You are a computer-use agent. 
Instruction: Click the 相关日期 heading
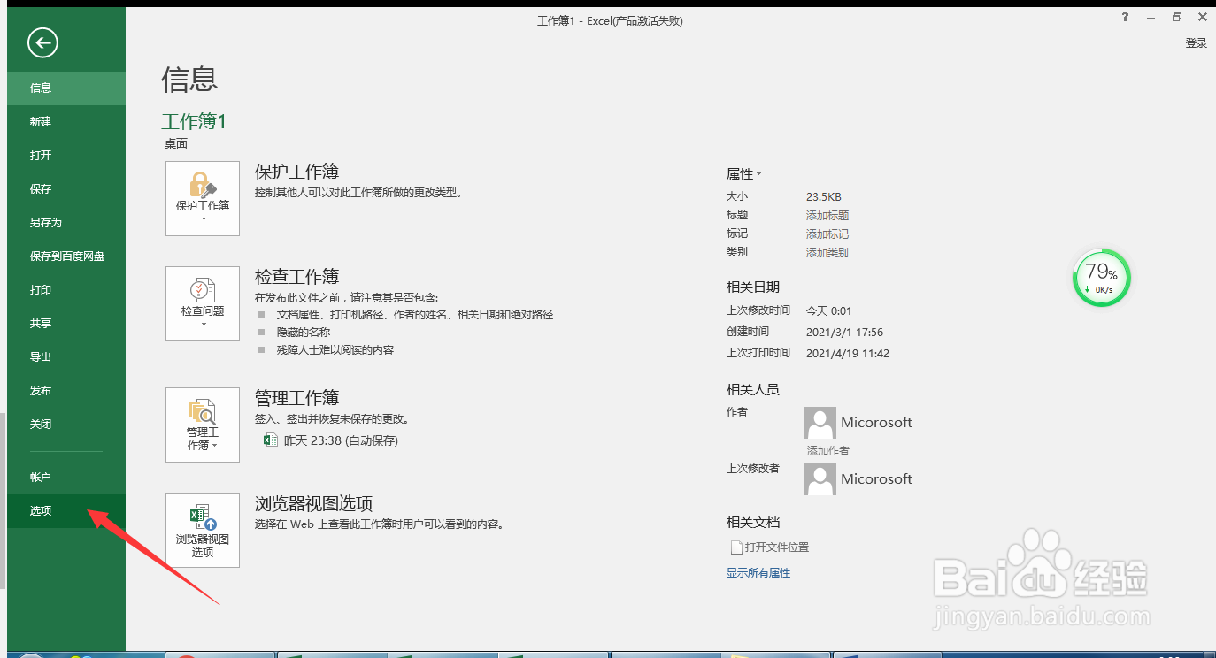point(753,287)
